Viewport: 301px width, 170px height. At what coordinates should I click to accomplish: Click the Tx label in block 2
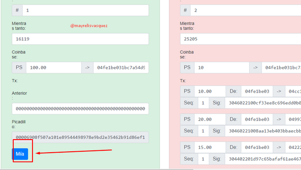click(183, 81)
